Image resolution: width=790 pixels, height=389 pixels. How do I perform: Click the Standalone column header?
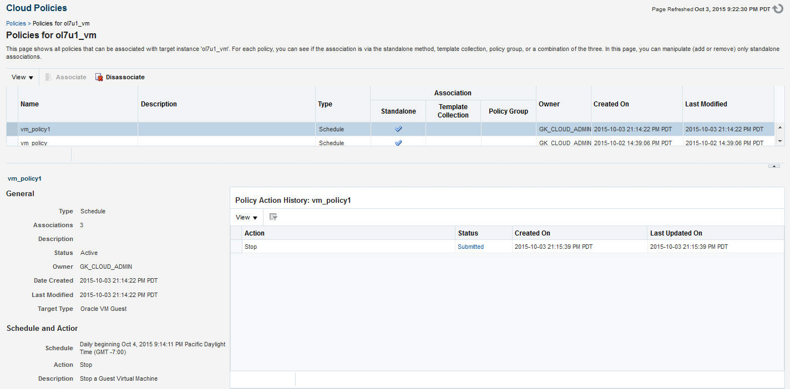[398, 111]
